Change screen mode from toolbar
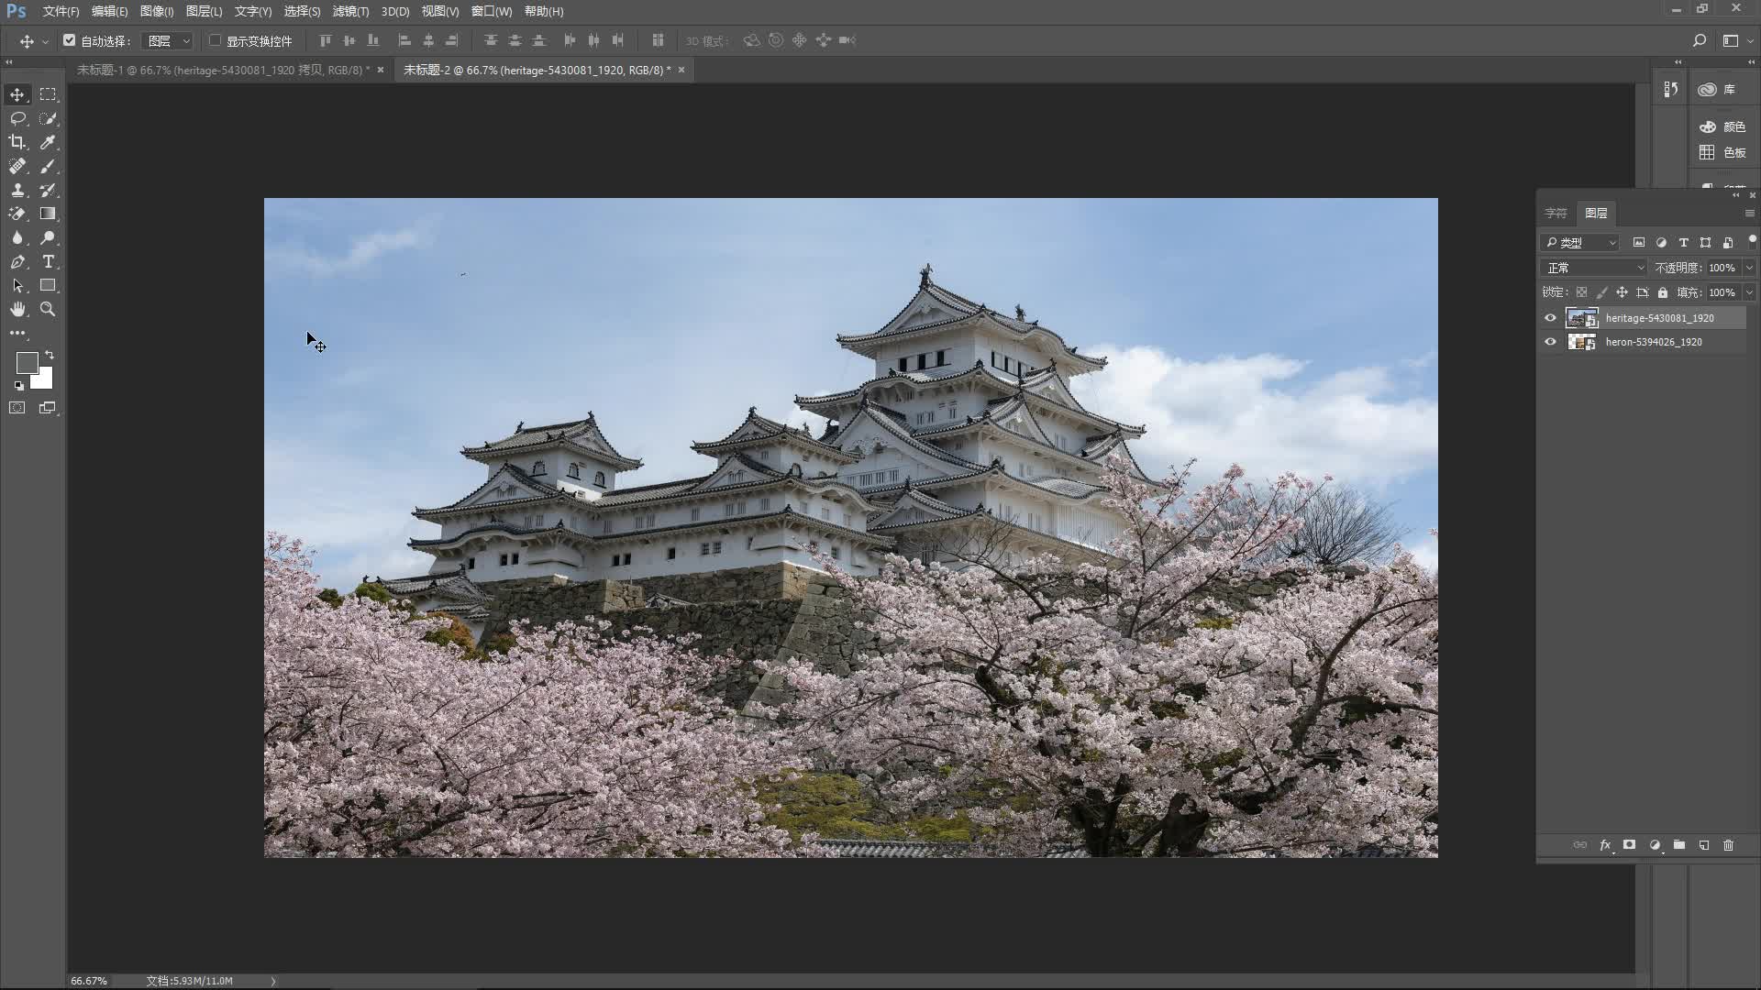 tap(48, 408)
